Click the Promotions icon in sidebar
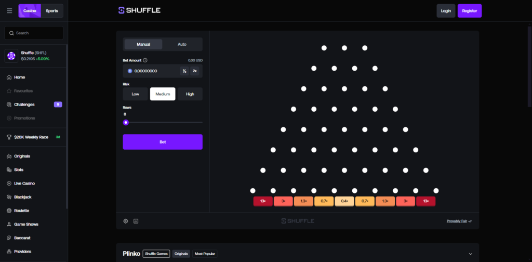Image resolution: width=532 pixels, height=262 pixels. point(9,118)
